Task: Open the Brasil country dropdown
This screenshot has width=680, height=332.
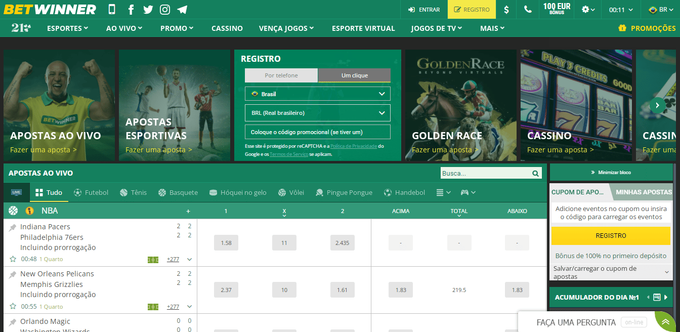Action: (x=318, y=94)
